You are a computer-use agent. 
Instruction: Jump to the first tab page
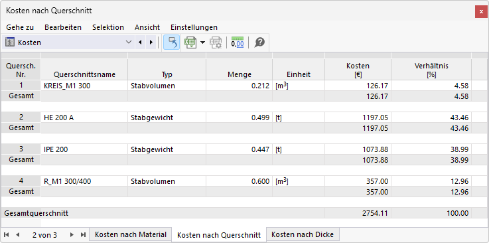point(6,234)
